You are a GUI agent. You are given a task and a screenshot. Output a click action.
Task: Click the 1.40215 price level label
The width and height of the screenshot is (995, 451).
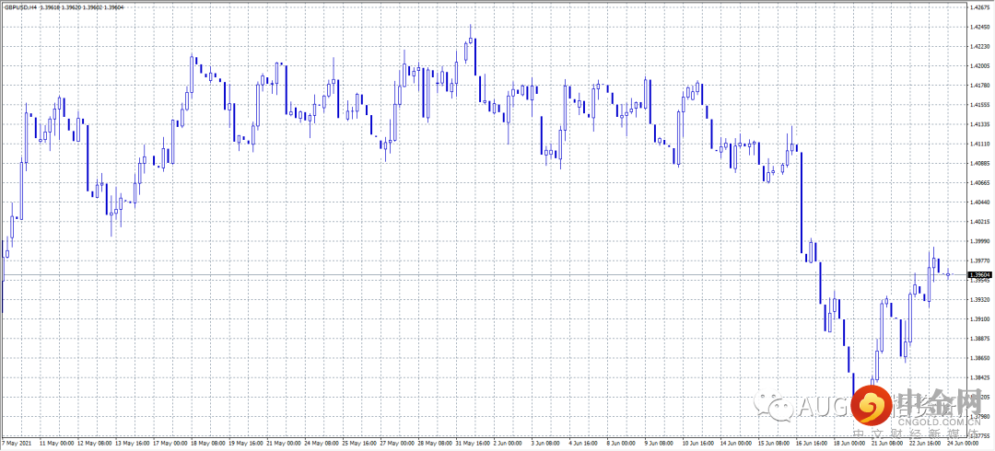pyautogui.click(x=979, y=222)
